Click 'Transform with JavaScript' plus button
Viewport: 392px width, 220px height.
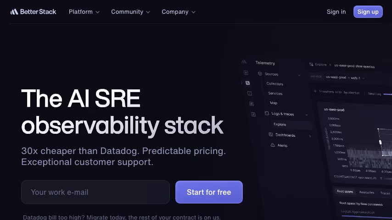(x=315, y=91)
